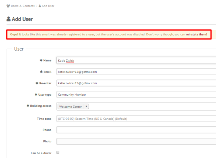Open the User type dropdown
This screenshot has width=216, height=158.
pos(136,94)
